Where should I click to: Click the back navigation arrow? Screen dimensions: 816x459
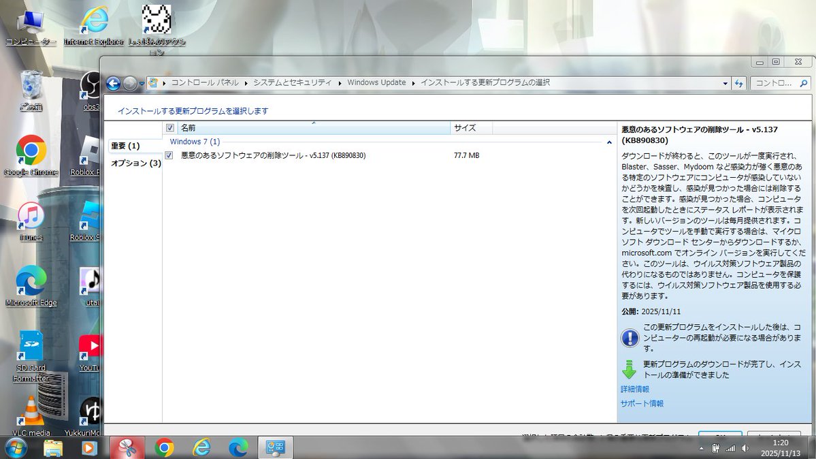click(114, 82)
